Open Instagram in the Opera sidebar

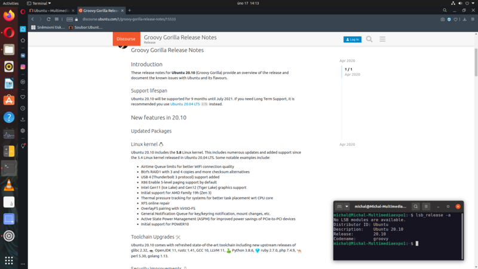coord(23,67)
